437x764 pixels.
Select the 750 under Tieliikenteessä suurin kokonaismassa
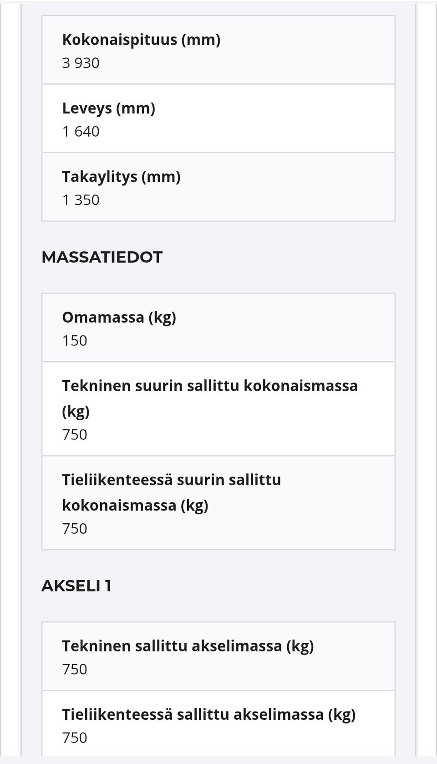click(75, 529)
